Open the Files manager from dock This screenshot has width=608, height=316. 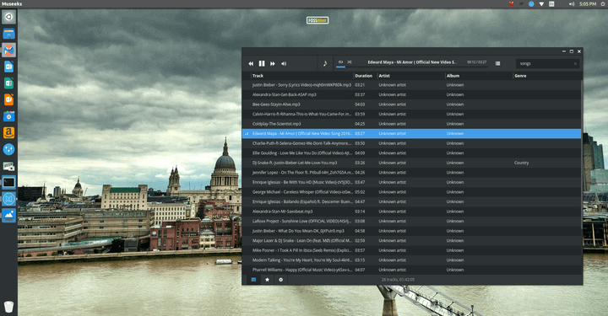[x=8, y=34]
